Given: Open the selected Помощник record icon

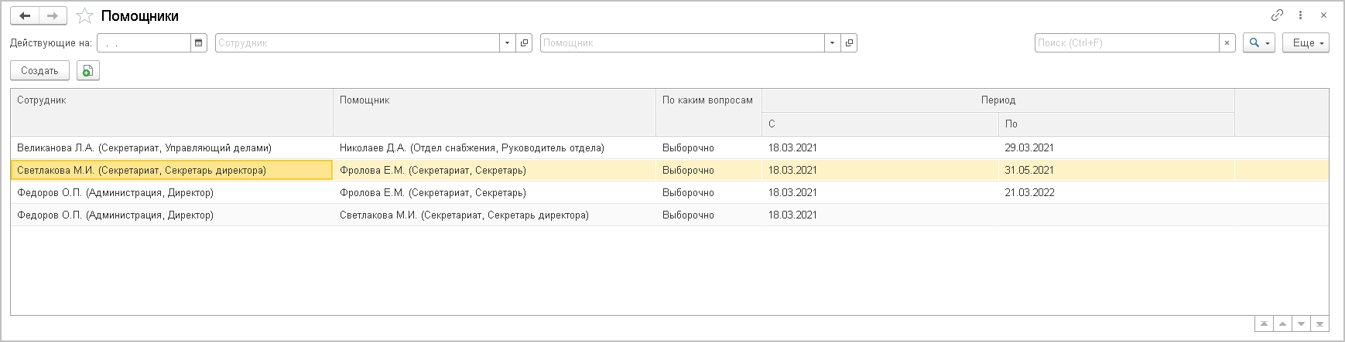Looking at the screenshot, I should 850,43.
